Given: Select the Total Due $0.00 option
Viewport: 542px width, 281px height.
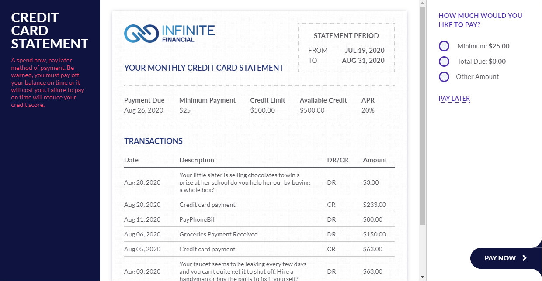Looking at the screenshot, I should click(444, 61).
